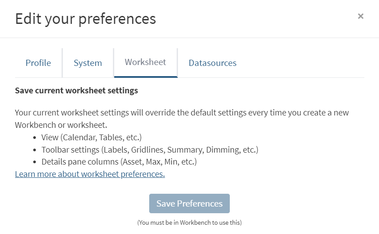This screenshot has width=379, height=234.
Task: Open Learn more about worksheet preferences link
Action: point(90,174)
